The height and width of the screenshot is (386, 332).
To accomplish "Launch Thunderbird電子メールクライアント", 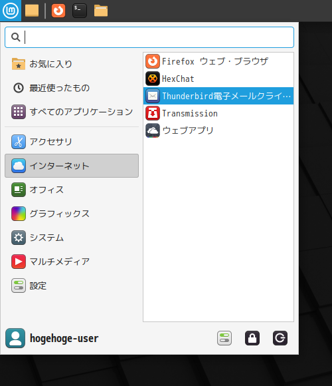I will pyautogui.click(x=218, y=96).
